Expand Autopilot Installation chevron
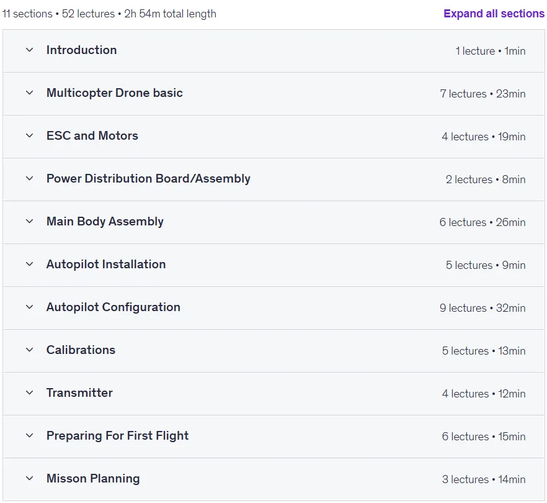This screenshot has height=503, width=547. (x=30, y=264)
